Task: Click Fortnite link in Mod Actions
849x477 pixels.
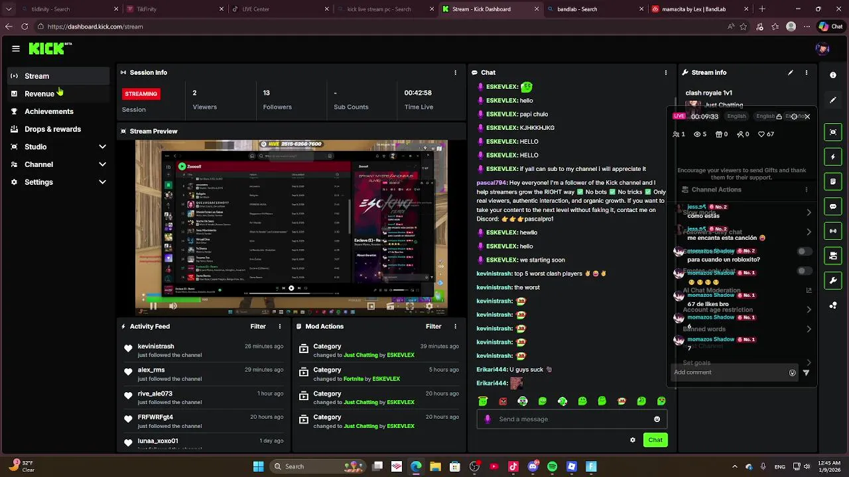Action: pos(353,379)
